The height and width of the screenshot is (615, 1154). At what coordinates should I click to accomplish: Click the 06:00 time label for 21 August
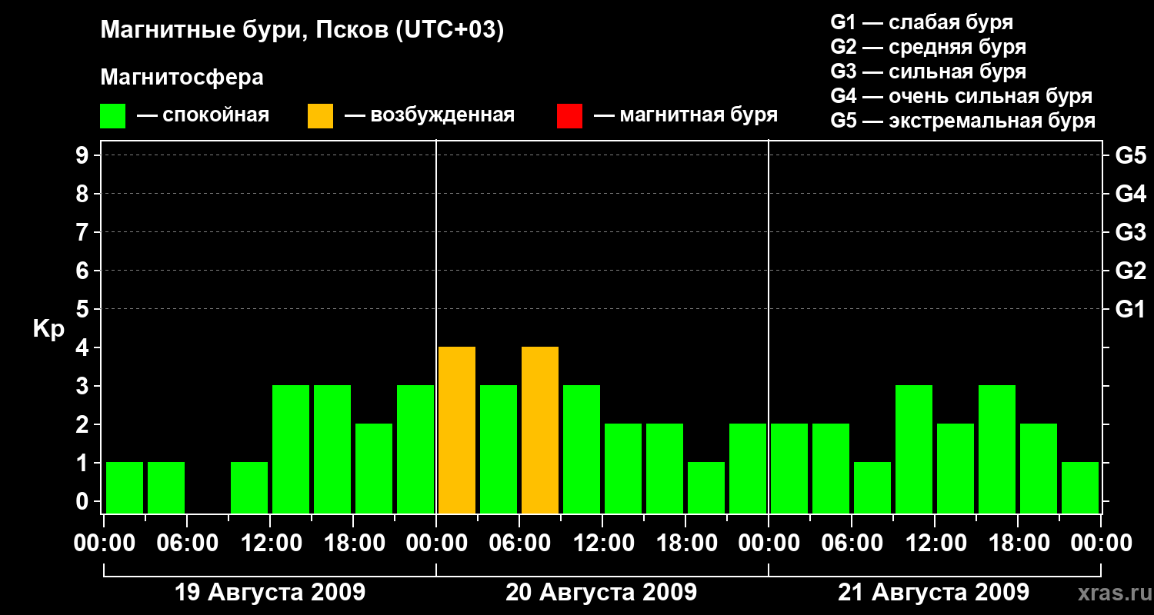click(852, 543)
